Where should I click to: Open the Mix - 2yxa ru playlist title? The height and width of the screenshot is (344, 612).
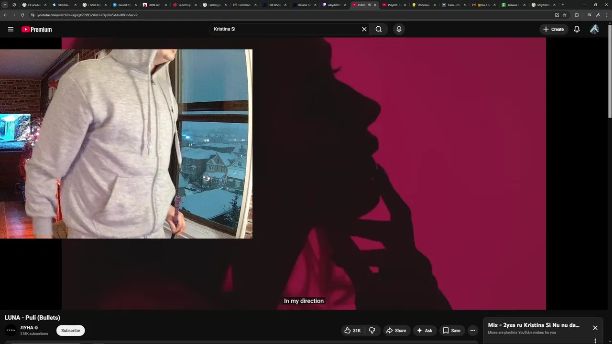click(534, 325)
